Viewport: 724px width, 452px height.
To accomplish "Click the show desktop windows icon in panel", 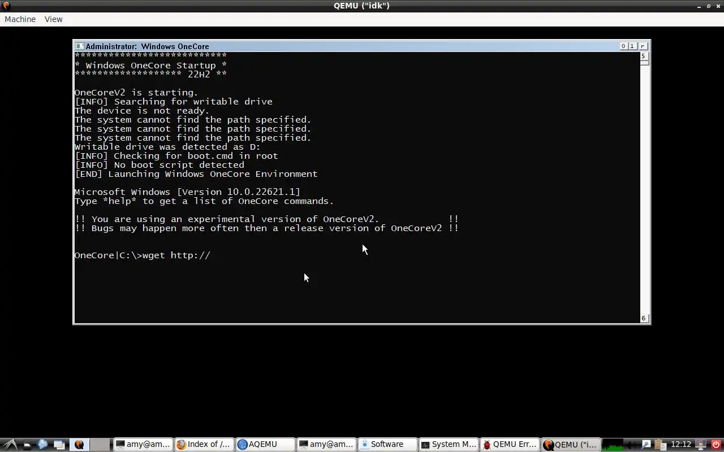I will pos(59,445).
